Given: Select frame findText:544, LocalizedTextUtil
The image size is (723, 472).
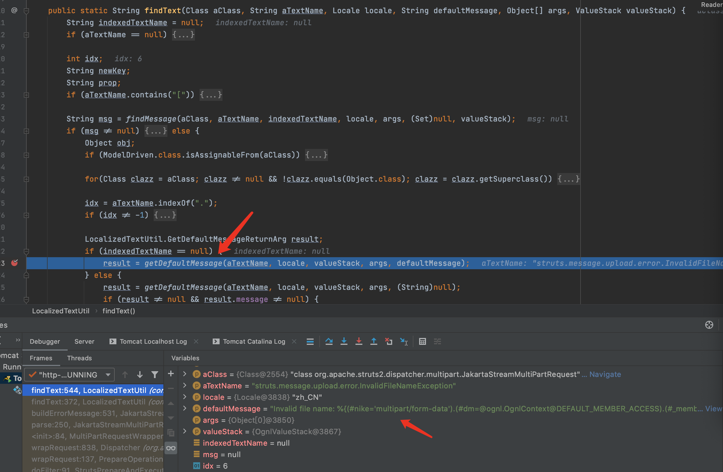Looking at the screenshot, I should (93, 390).
